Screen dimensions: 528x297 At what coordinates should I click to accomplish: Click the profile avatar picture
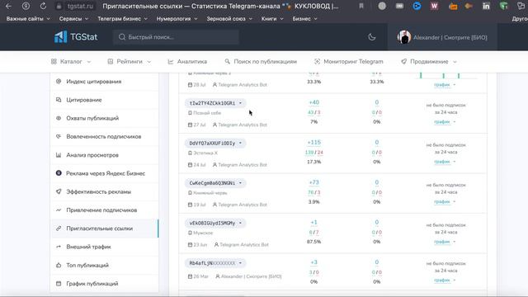coord(403,37)
